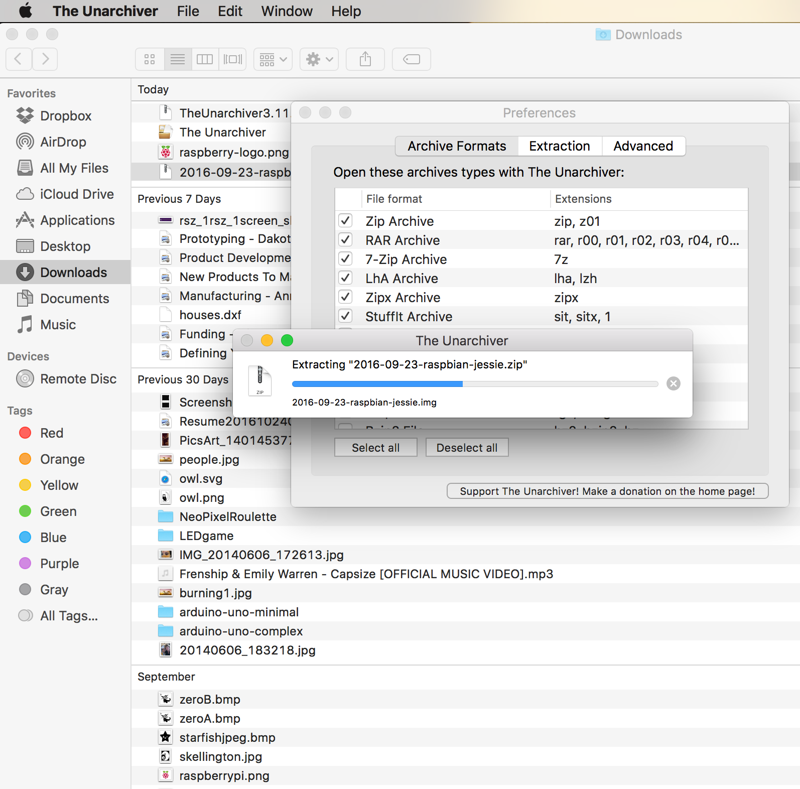Switch Finder to list view

pyautogui.click(x=178, y=59)
